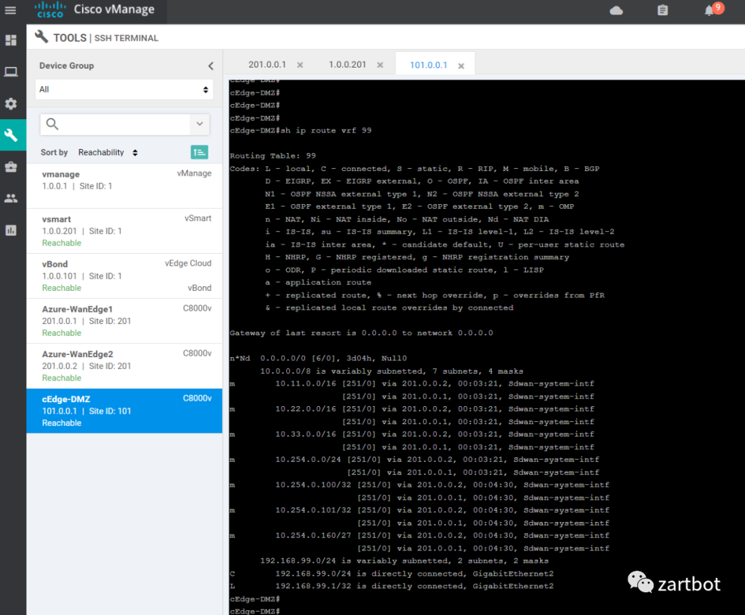This screenshot has height=615, width=745.
Task: Select the Azure-WanEdge2 device
Action: point(124,366)
